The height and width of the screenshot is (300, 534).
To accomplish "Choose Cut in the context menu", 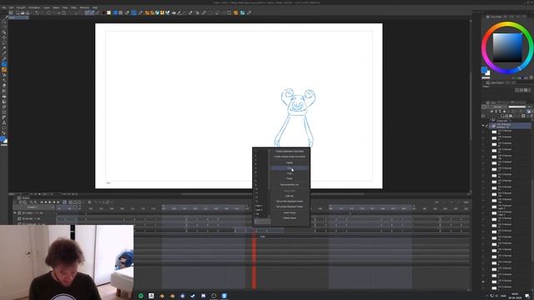I will click(x=290, y=168).
